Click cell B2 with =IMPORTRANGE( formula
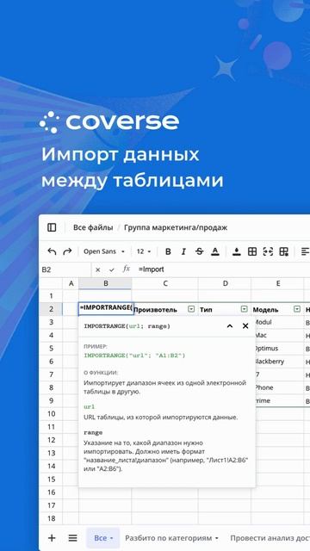310x551 pixels. coord(105,308)
